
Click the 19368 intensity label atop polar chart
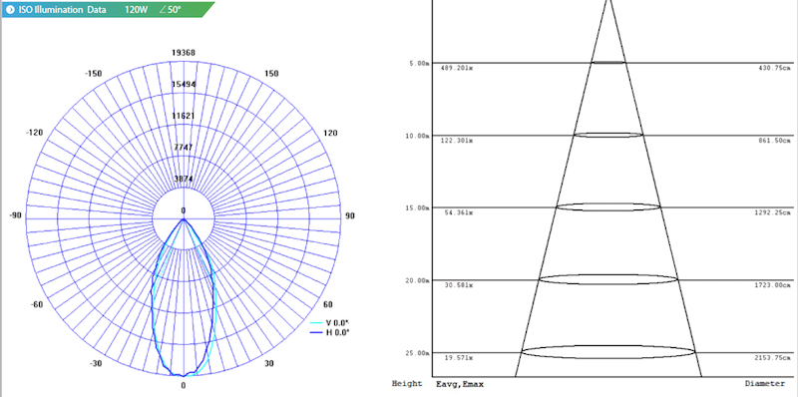(x=184, y=53)
